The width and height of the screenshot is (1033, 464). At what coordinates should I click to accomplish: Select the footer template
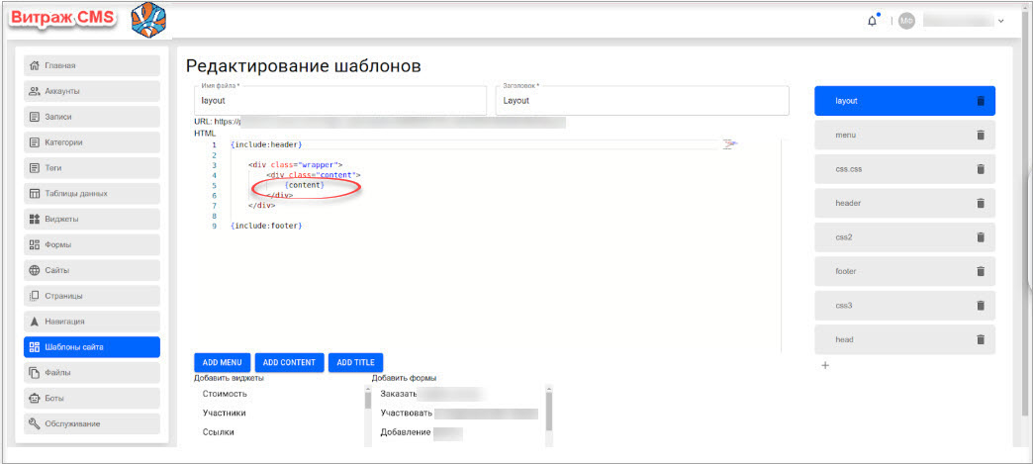pyautogui.click(x=904, y=271)
